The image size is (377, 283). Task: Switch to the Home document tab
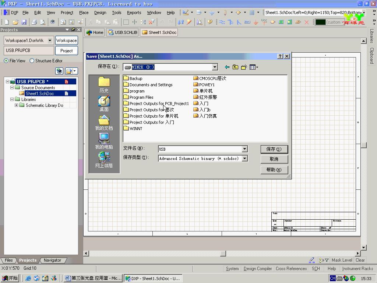coord(95,32)
